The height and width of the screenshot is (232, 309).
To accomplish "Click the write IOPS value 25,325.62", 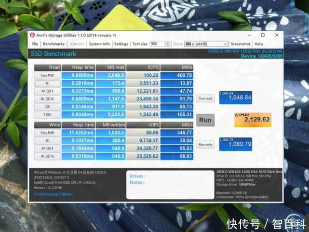I will coord(143,156).
